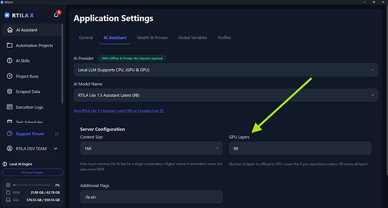Click the RTILA X logo icon
The image size is (388, 208).
pyautogui.click(x=7, y=15)
